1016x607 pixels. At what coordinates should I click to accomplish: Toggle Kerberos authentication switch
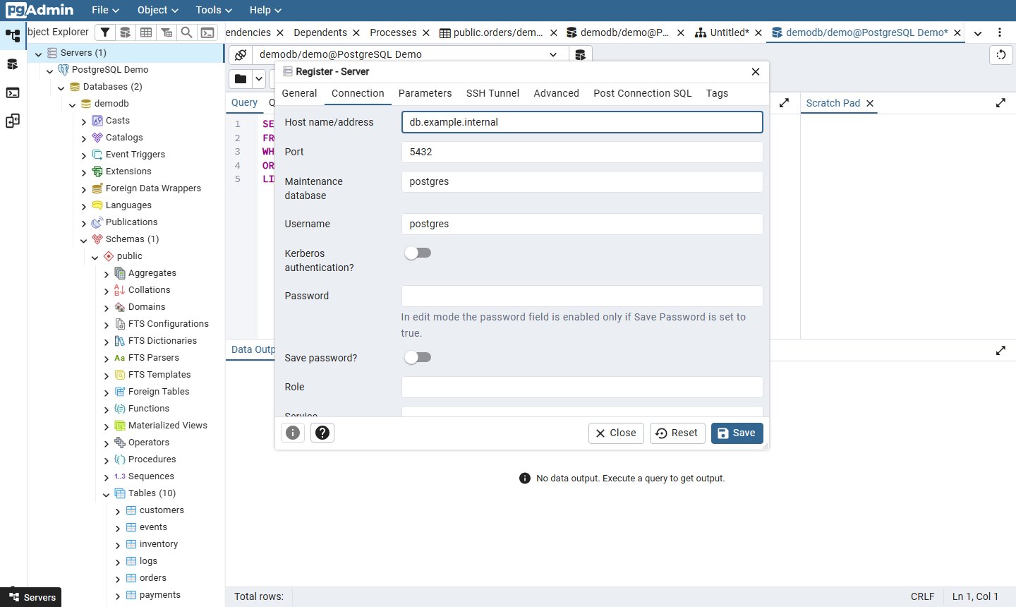point(418,253)
